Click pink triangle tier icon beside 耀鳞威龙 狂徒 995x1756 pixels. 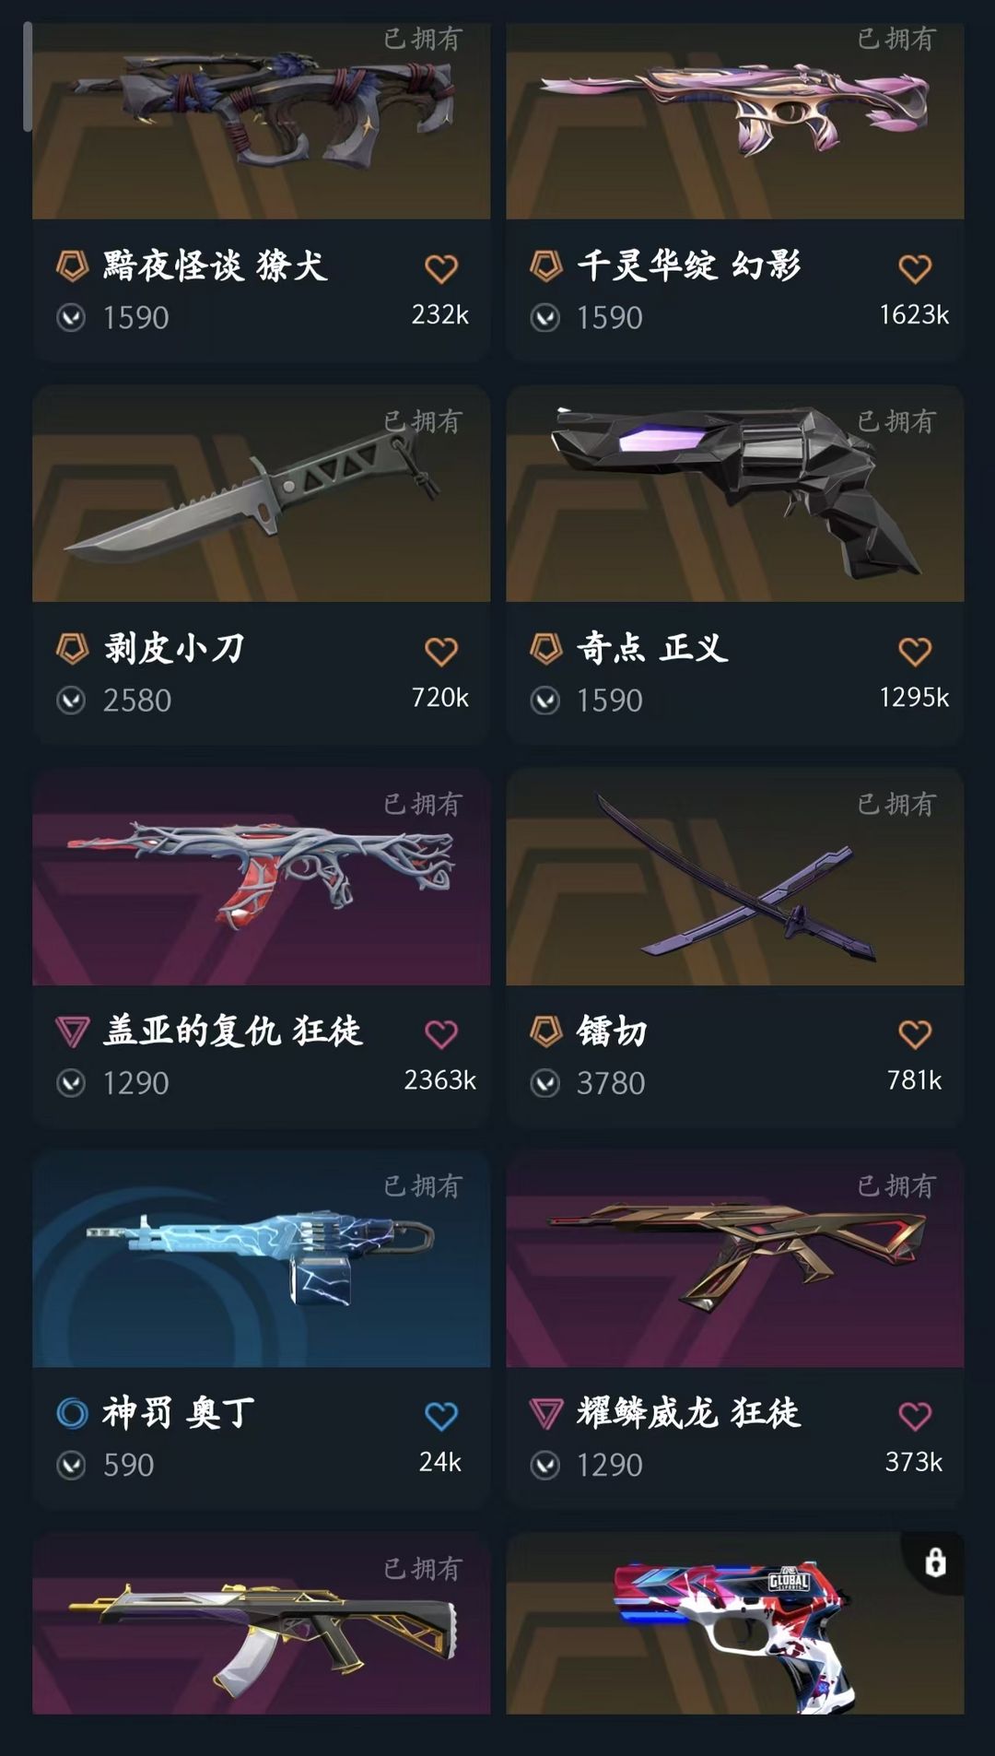pyautogui.click(x=546, y=1413)
